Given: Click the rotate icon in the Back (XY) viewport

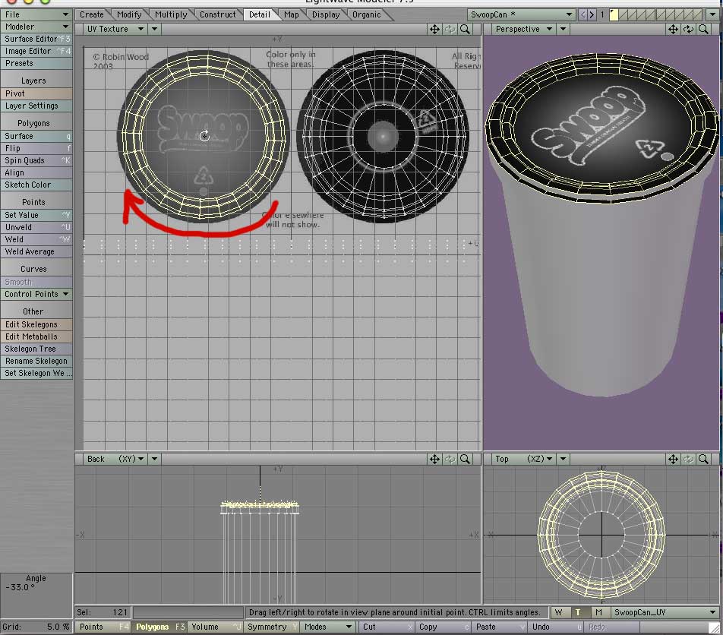Looking at the screenshot, I should point(450,459).
